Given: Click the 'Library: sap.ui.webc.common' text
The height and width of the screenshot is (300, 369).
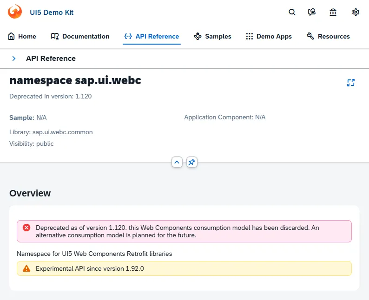Looking at the screenshot, I should (x=51, y=132).
